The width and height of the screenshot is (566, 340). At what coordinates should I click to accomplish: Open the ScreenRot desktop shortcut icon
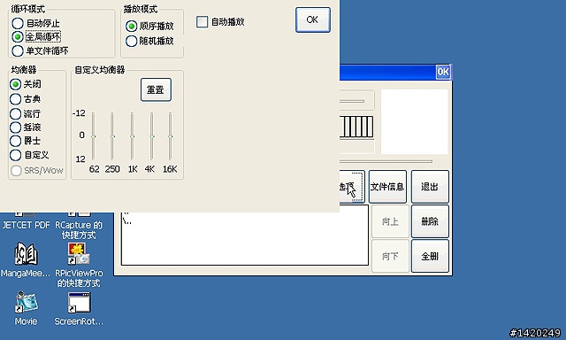tap(79, 302)
